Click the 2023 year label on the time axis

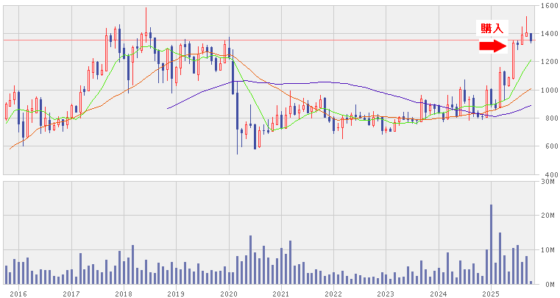point(386,293)
